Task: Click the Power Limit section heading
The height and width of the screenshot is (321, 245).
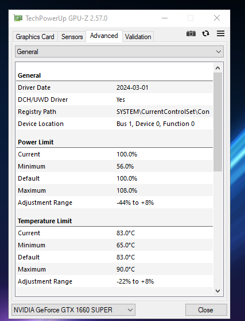Action: [36, 142]
